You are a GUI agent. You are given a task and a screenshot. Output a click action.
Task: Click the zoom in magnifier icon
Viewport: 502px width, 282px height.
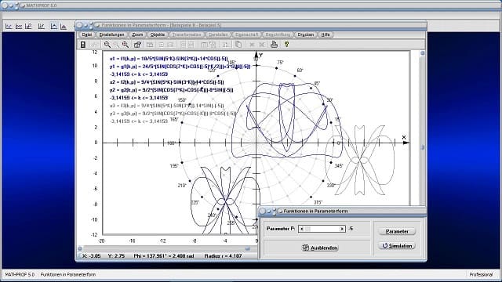click(x=107, y=45)
